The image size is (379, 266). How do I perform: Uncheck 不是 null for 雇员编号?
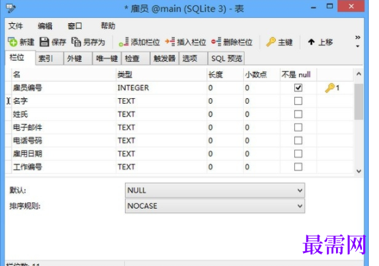(298, 87)
